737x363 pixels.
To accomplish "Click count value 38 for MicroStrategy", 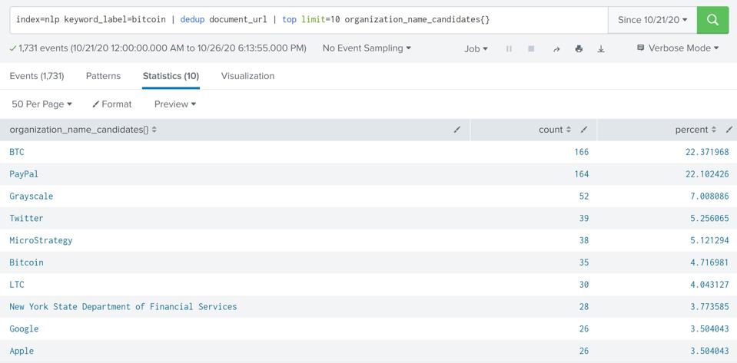I will [x=584, y=240].
